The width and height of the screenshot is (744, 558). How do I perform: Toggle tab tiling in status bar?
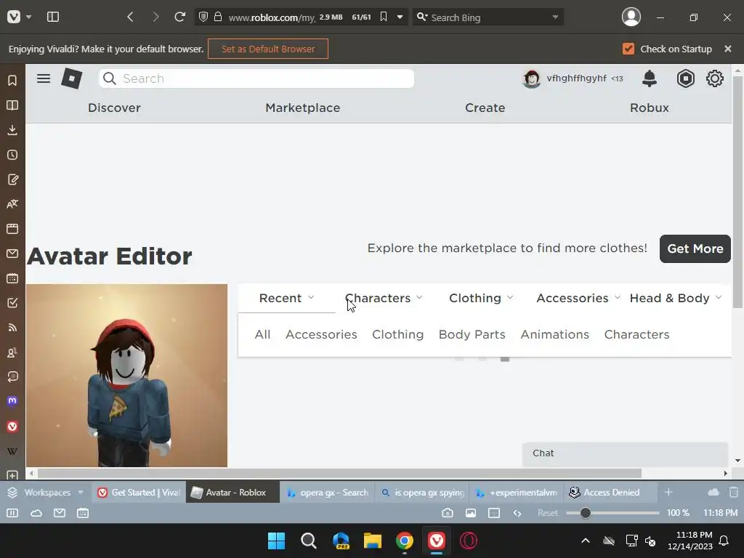click(x=494, y=513)
